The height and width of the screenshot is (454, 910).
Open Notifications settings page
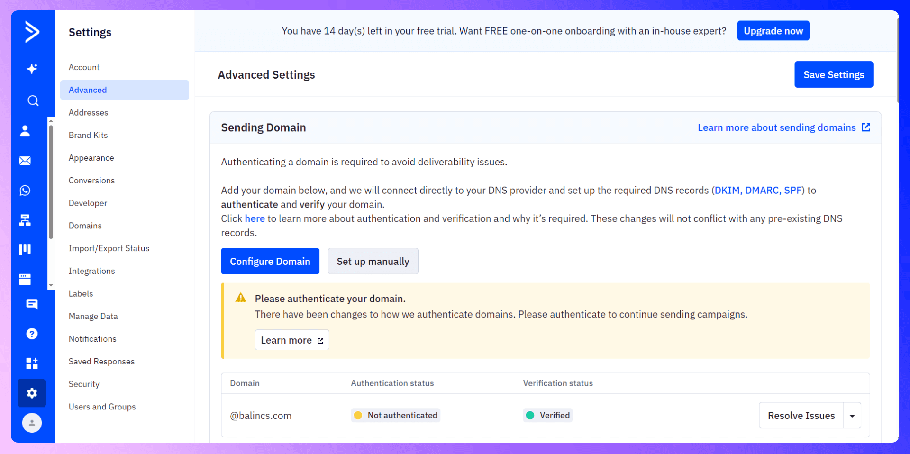point(92,339)
